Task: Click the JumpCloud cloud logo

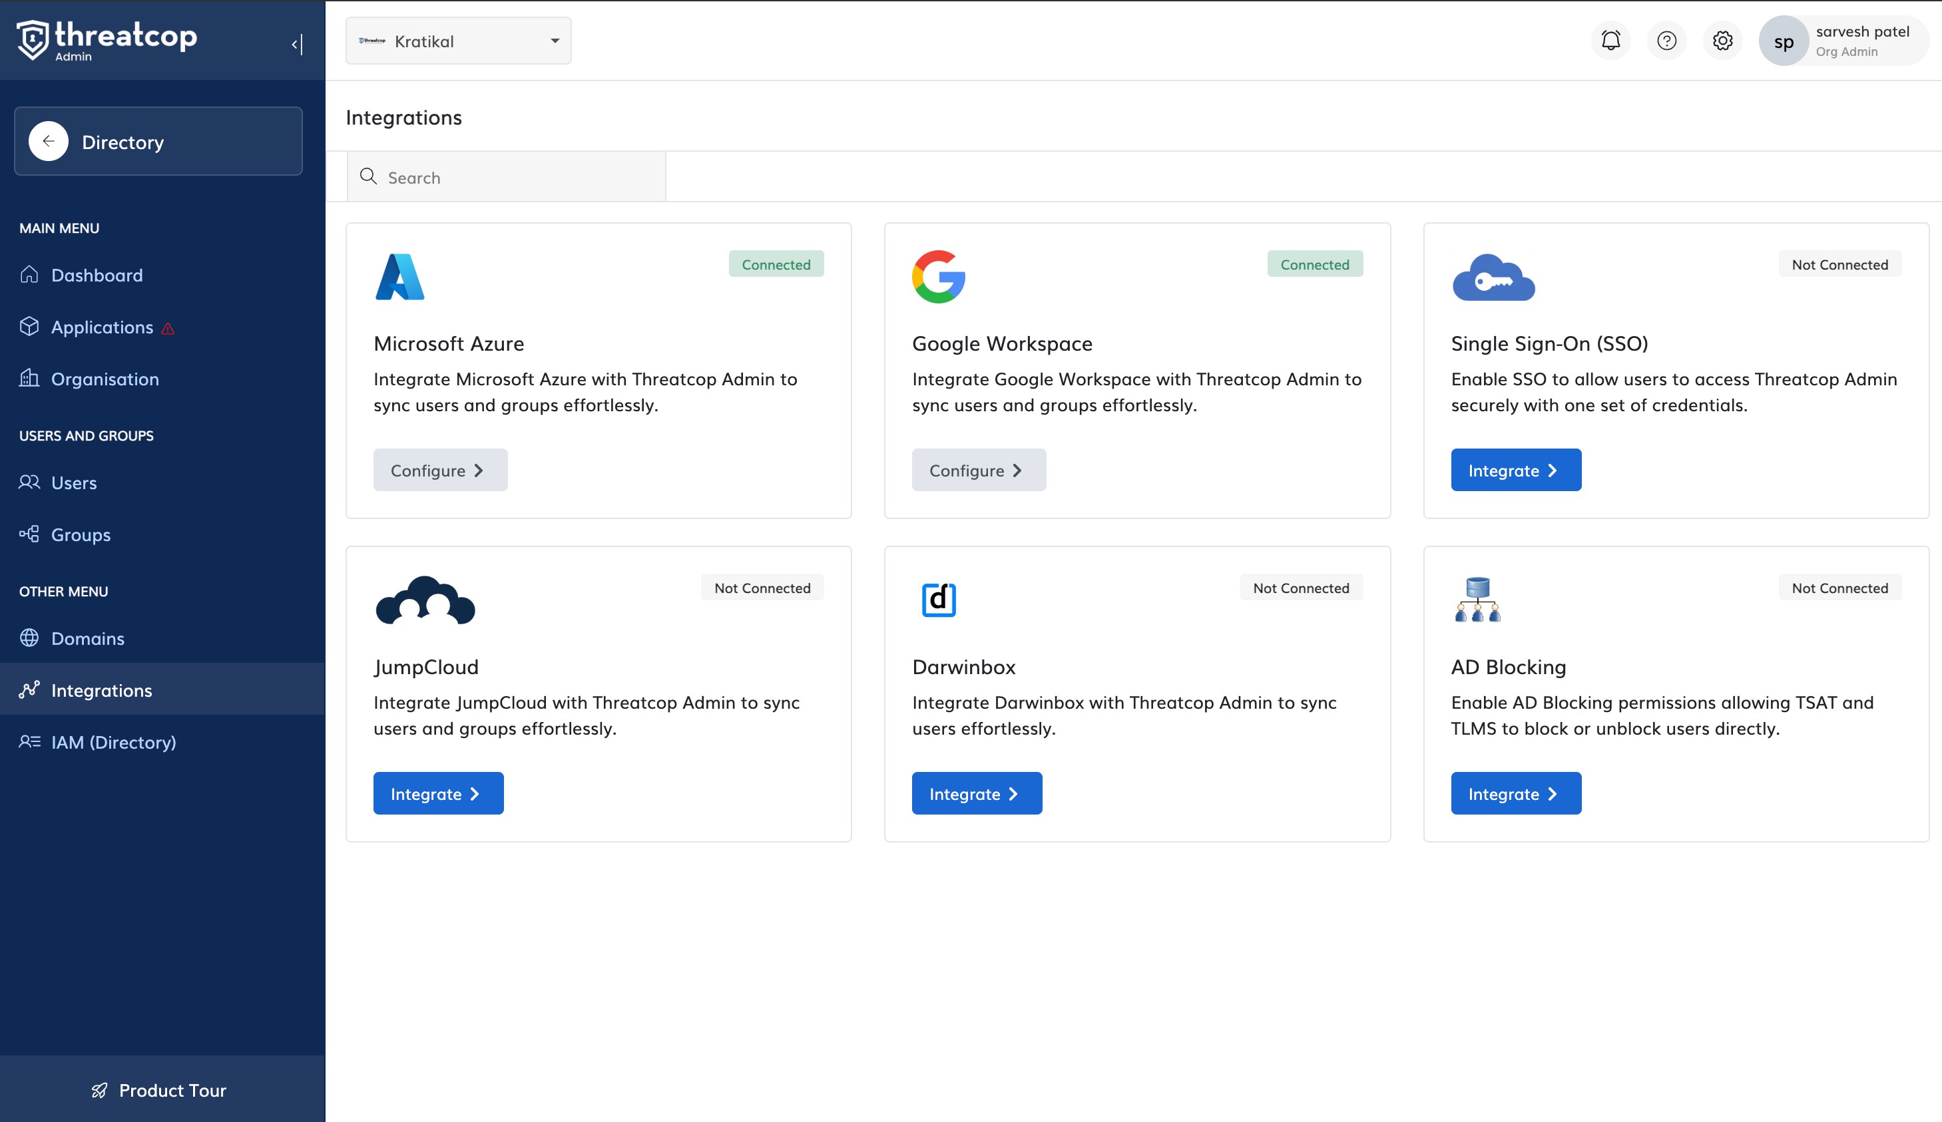Action: pyautogui.click(x=425, y=600)
